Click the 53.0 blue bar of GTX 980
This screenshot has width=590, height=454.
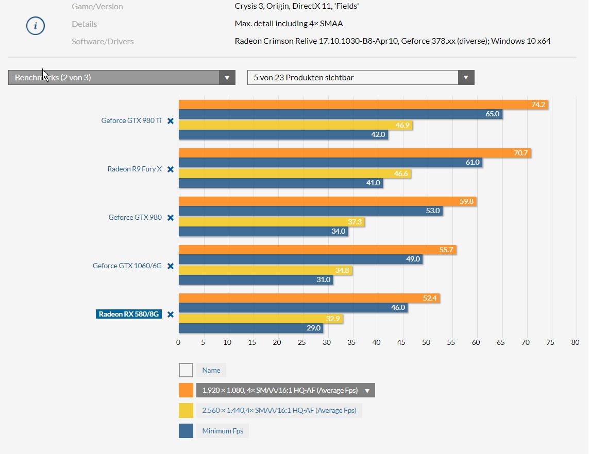[311, 211]
